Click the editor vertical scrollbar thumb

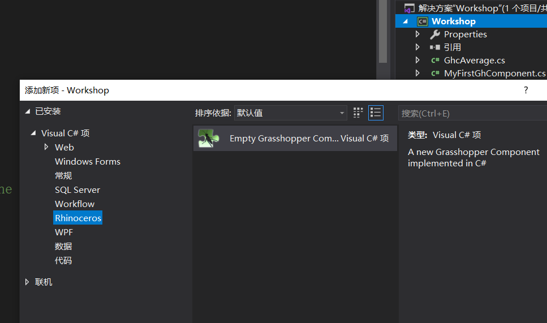tap(383, 31)
